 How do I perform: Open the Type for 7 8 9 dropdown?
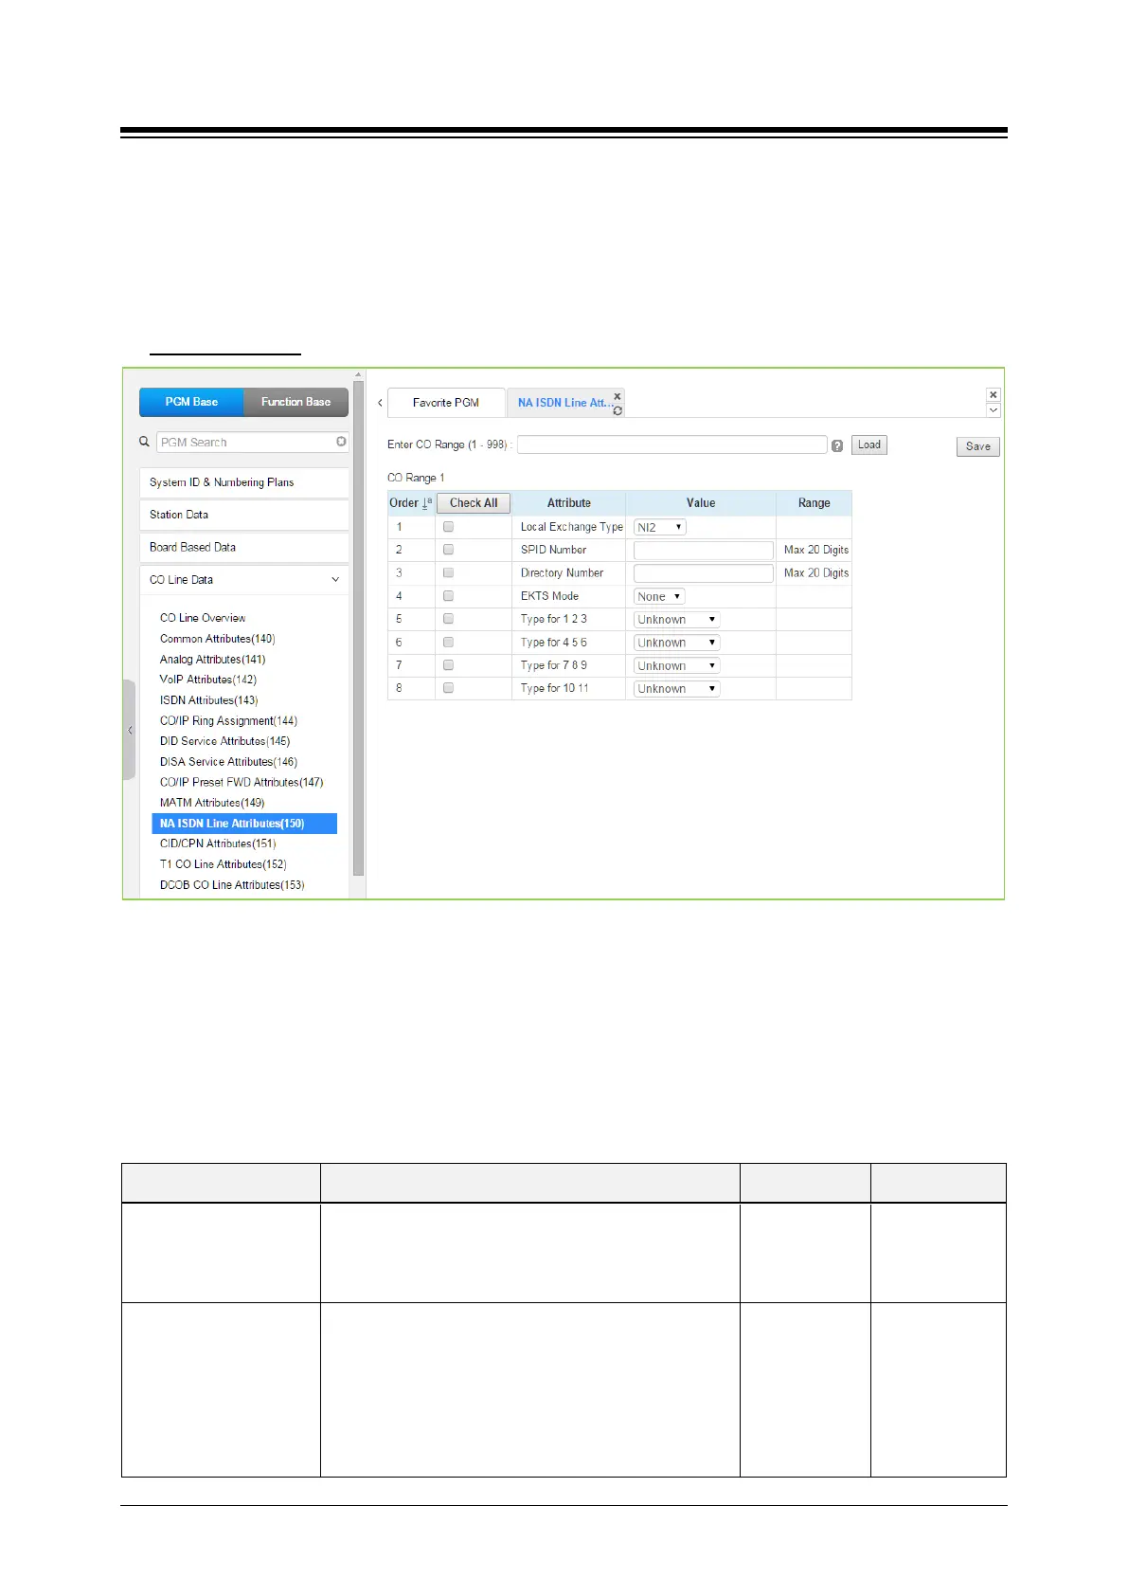(x=676, y=665)
